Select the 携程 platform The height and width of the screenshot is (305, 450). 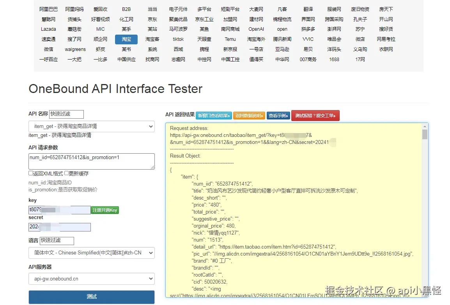204,49
